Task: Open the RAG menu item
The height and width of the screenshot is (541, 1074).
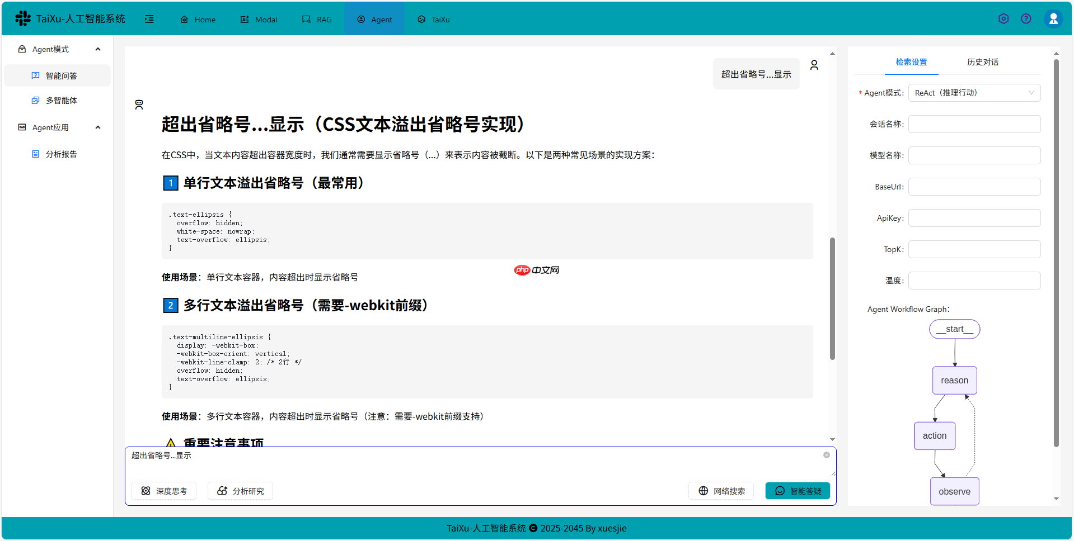Action: click(x=317, y=18)
